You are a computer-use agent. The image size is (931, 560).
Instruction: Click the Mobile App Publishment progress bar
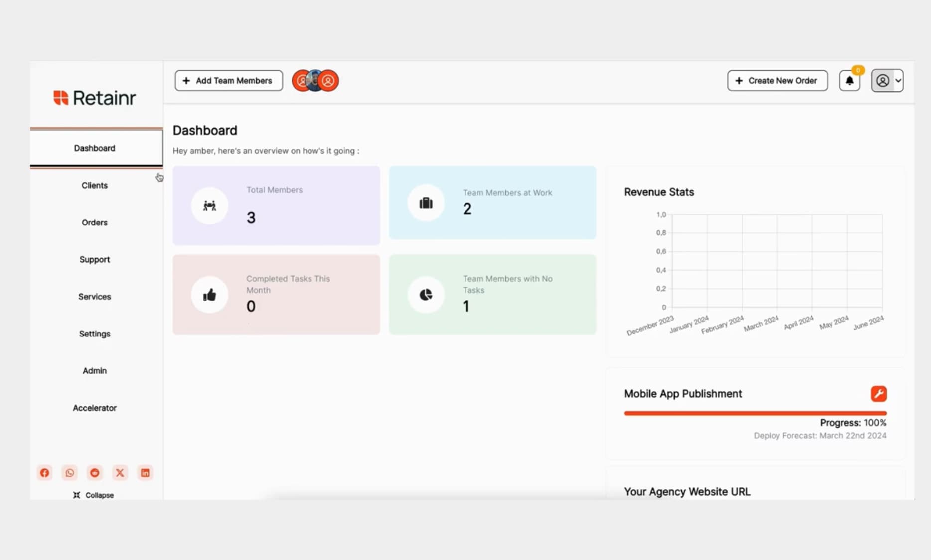click(756, 413)
